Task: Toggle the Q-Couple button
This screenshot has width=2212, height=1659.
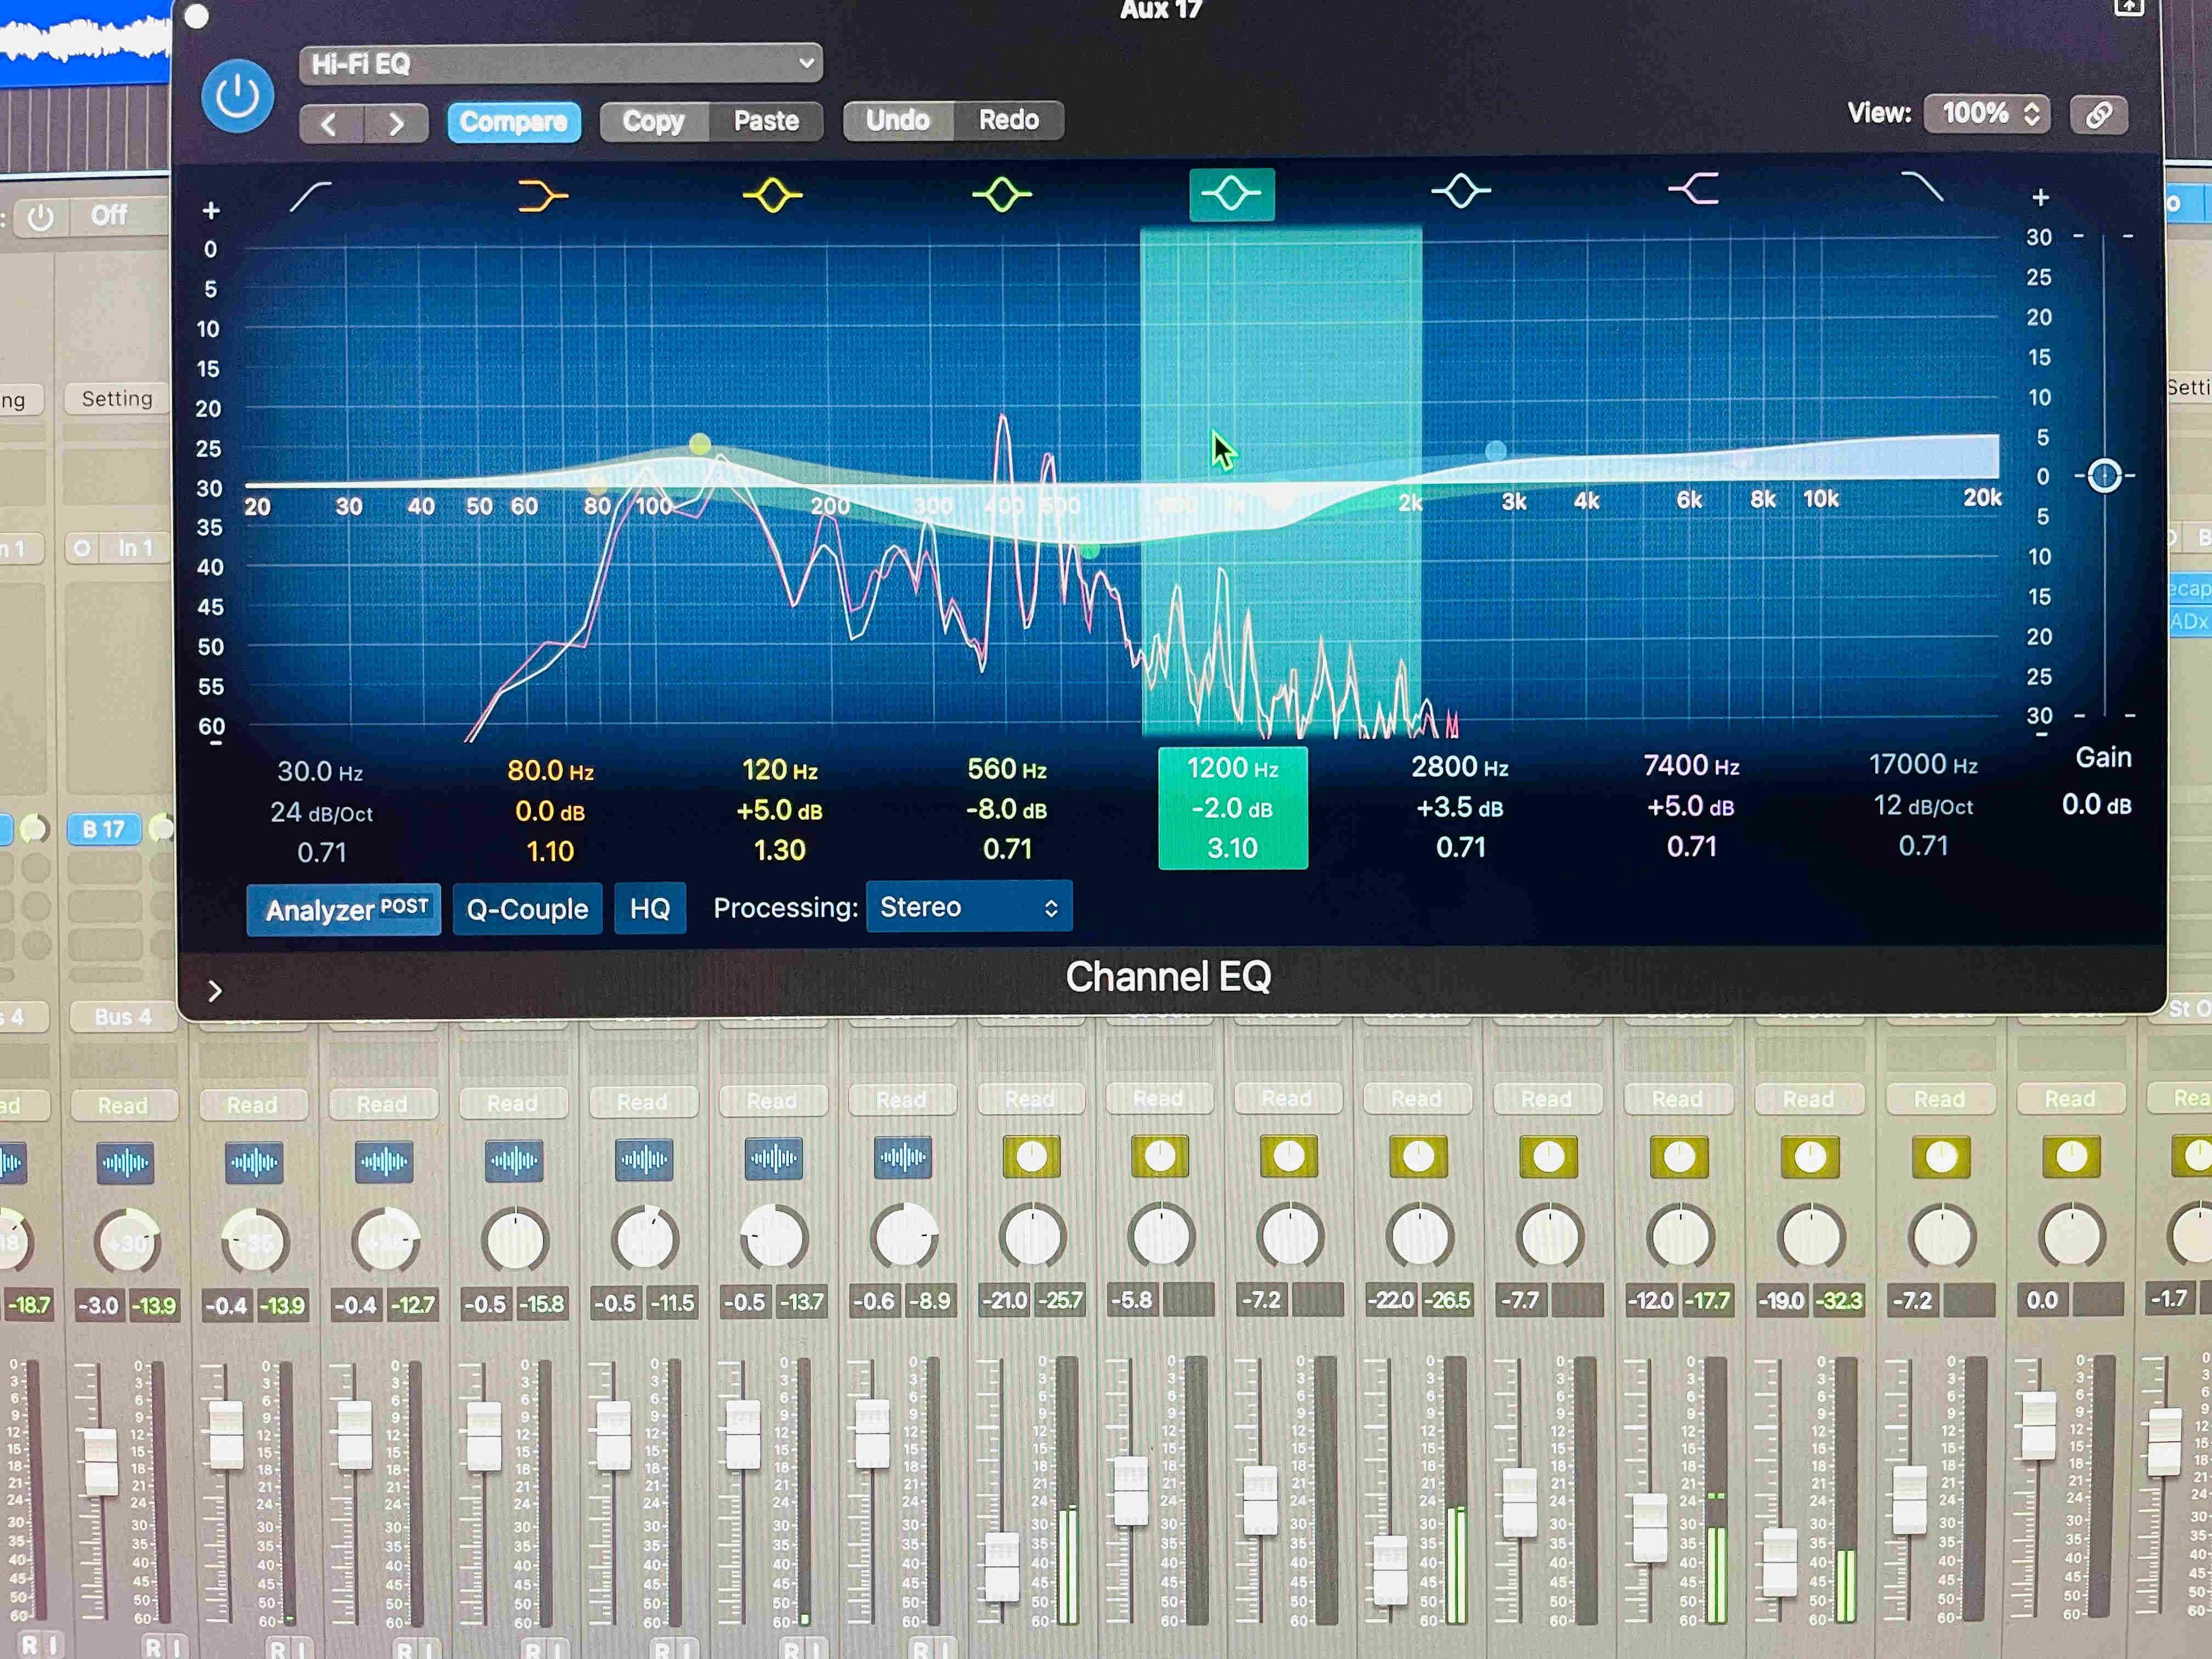Action: pyautogui.click(x=527, y=909)
